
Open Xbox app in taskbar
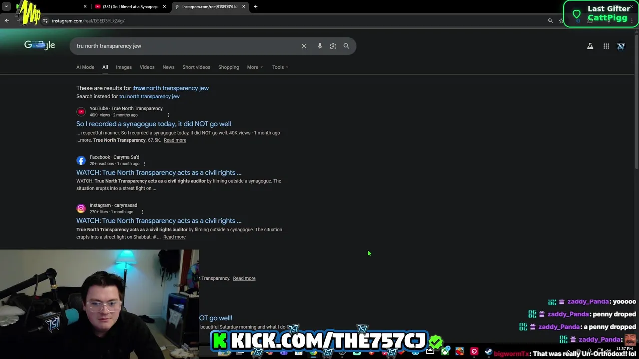[x=444, y=352]
